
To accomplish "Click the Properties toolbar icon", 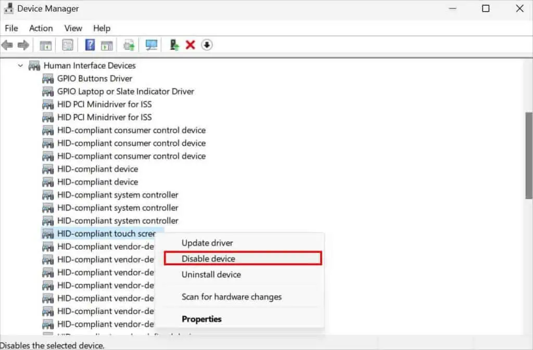I will pyautogui.click(x=68, y=45).
